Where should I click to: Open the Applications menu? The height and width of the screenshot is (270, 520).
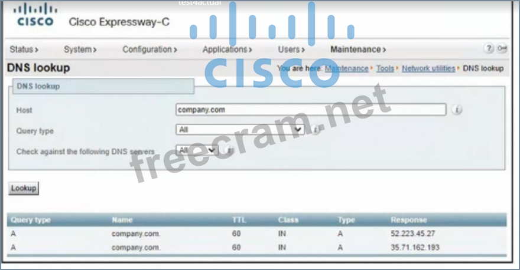[227, 50]
